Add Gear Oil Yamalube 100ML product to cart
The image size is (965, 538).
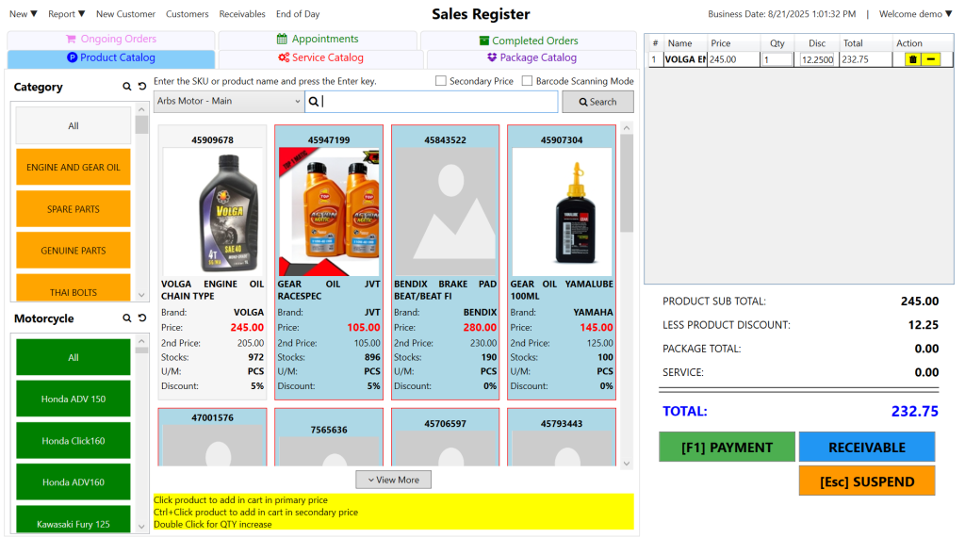(562, 263)
